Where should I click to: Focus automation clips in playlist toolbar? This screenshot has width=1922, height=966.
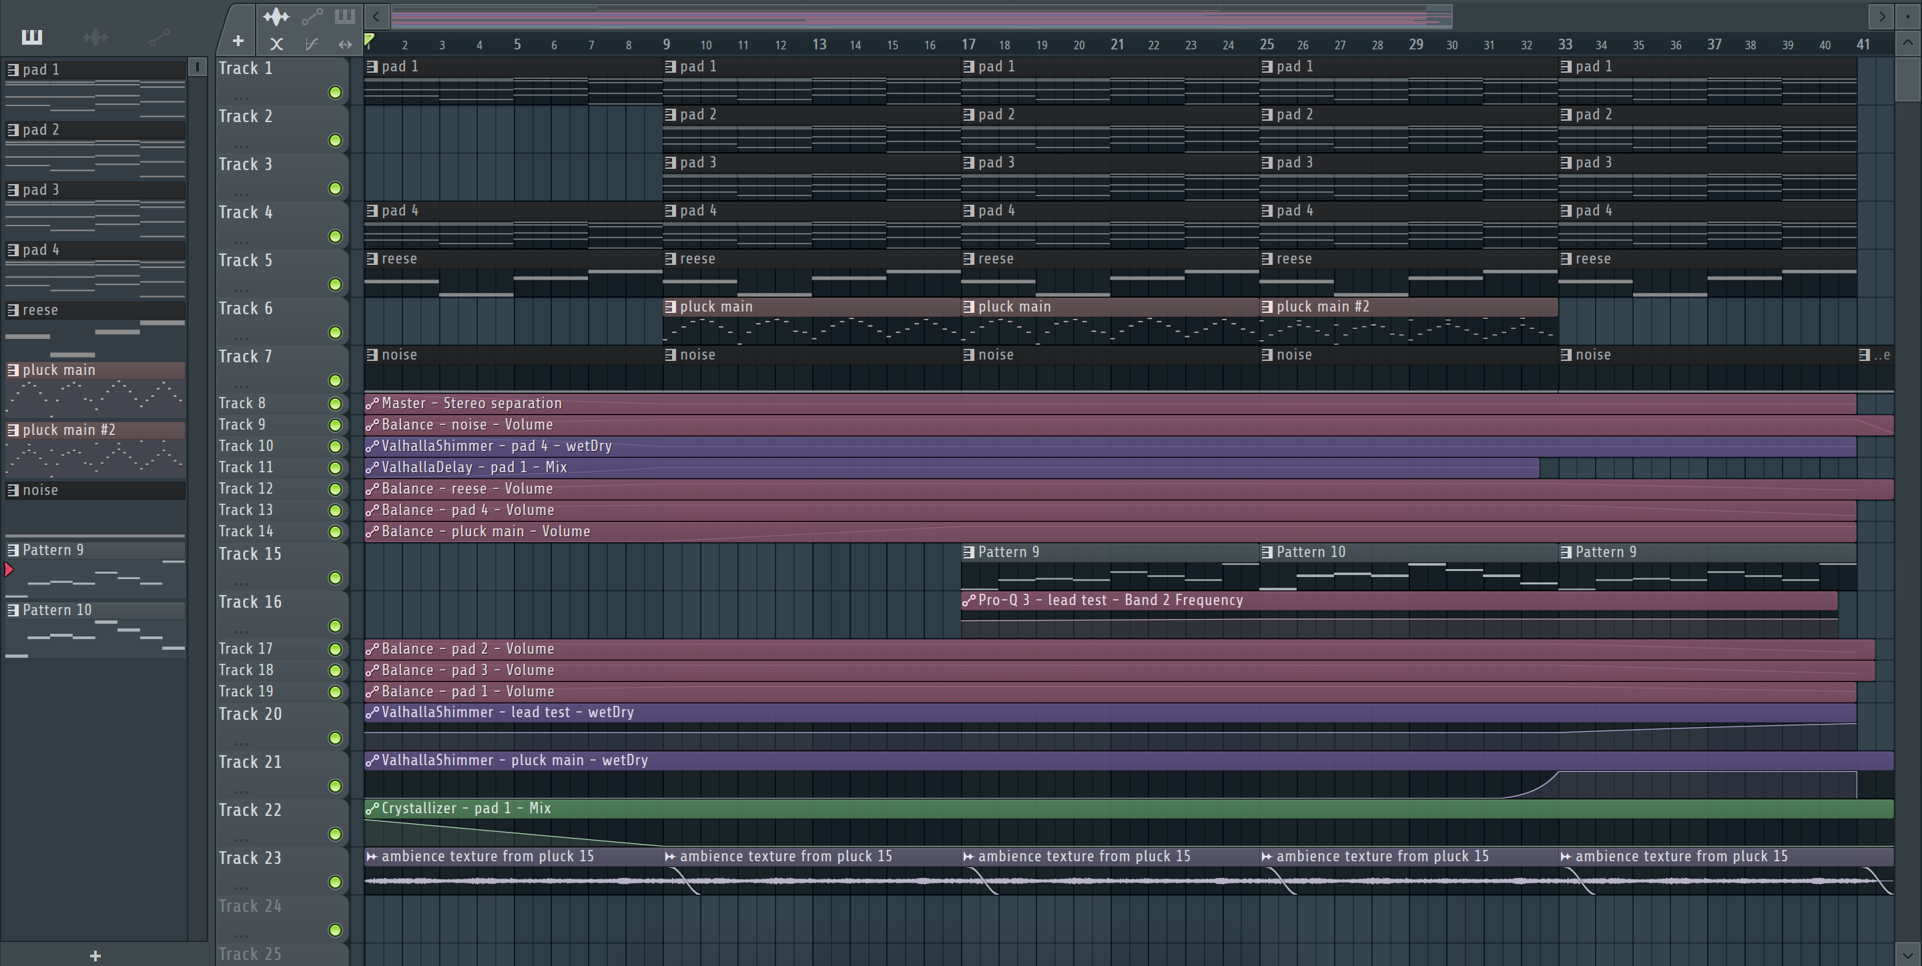coord(311,15)
